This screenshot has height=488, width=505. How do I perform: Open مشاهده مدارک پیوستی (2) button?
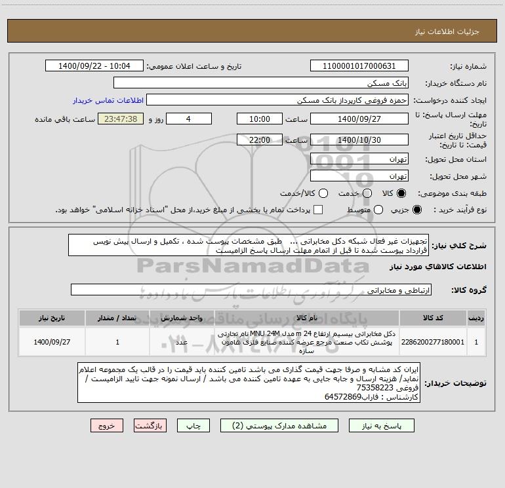[x=279, y=426]
